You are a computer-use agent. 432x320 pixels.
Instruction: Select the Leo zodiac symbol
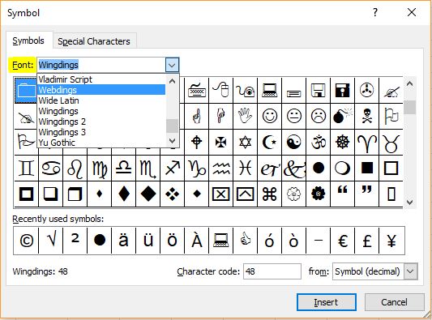click(75, 168)
